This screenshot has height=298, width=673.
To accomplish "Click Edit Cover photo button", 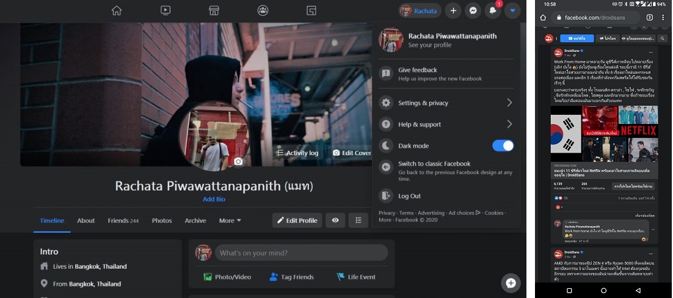I will click(x=352, y=153).
